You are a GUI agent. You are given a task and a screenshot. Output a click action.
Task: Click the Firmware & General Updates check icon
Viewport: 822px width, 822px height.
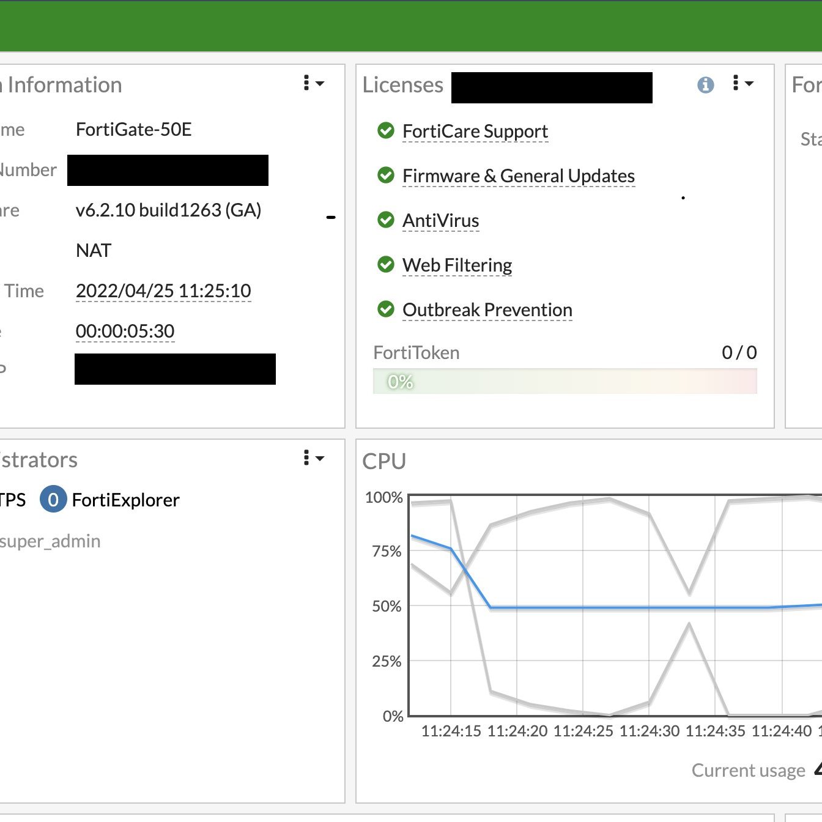386,175
